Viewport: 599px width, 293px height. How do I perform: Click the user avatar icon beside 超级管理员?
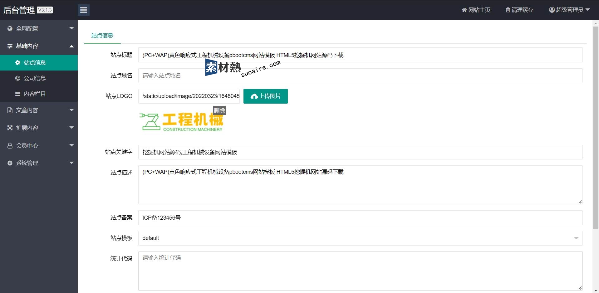[x=552, y=10]
